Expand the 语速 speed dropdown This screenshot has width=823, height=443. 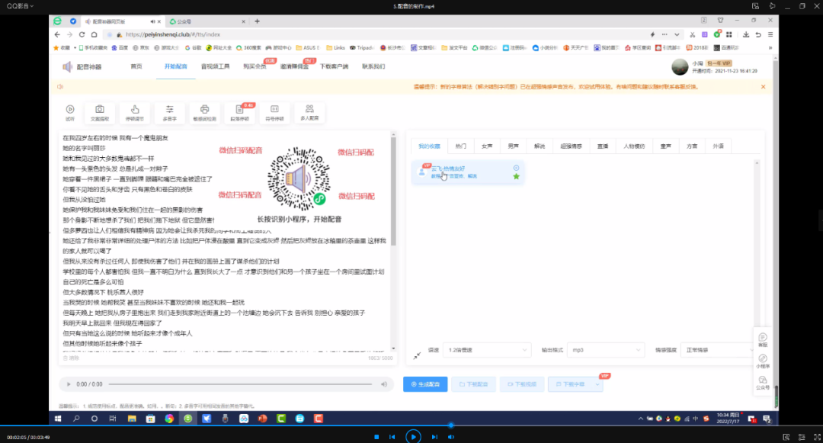click(486, 350)
